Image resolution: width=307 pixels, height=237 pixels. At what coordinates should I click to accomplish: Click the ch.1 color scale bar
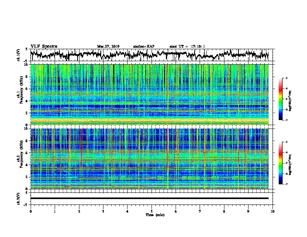coord(281,99)
